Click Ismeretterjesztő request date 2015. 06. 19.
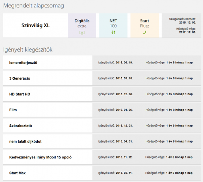This screenshot has width=203, height=182. click(x=124, y=63)
